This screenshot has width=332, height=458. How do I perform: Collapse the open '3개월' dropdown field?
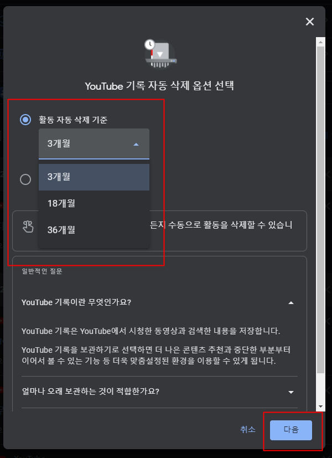point(94,143)
